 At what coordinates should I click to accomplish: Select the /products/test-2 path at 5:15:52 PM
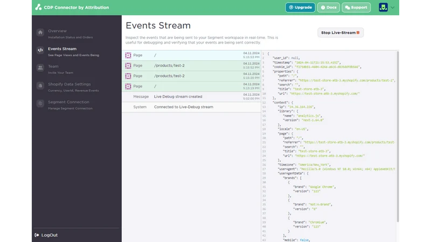click(169, 66)
